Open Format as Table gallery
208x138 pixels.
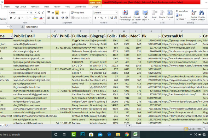coord(136,15)
